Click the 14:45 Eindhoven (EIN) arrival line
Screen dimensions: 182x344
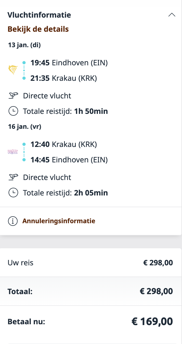click(69, 160)
